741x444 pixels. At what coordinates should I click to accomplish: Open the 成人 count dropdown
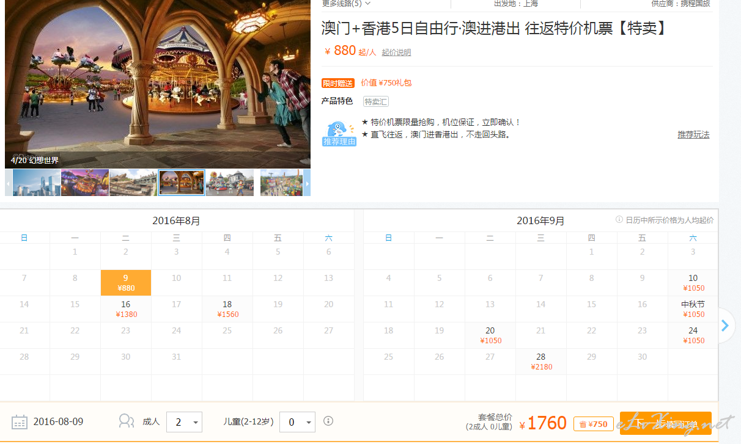coord(184,422)
